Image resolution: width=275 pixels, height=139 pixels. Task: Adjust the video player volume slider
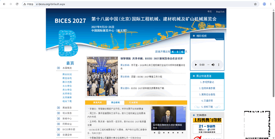coord(208,65)
